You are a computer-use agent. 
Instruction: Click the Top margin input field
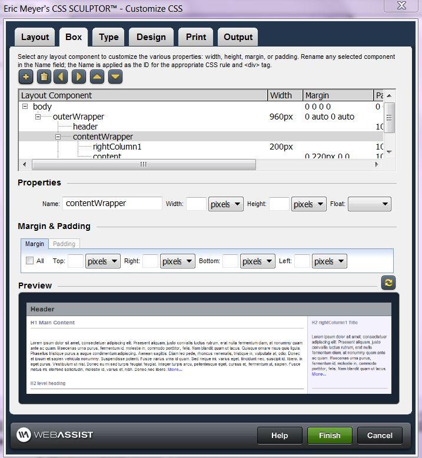[x=76, y=261]
